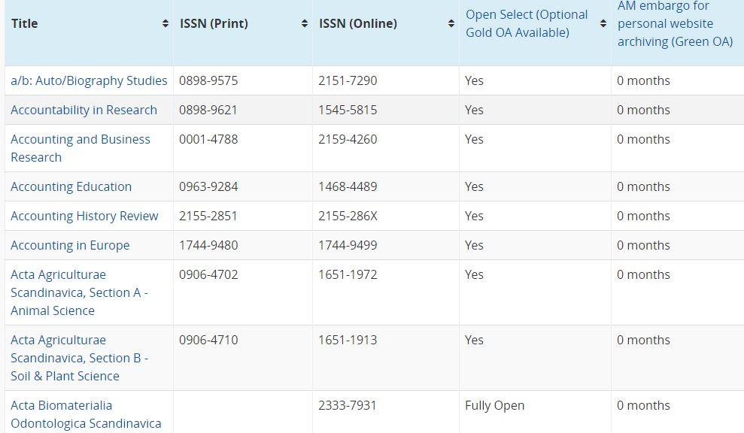Screen dimensions: 744x433
Task: Click Open Select (Optional Gold OA Available) header
Action: tap(527, 24)
